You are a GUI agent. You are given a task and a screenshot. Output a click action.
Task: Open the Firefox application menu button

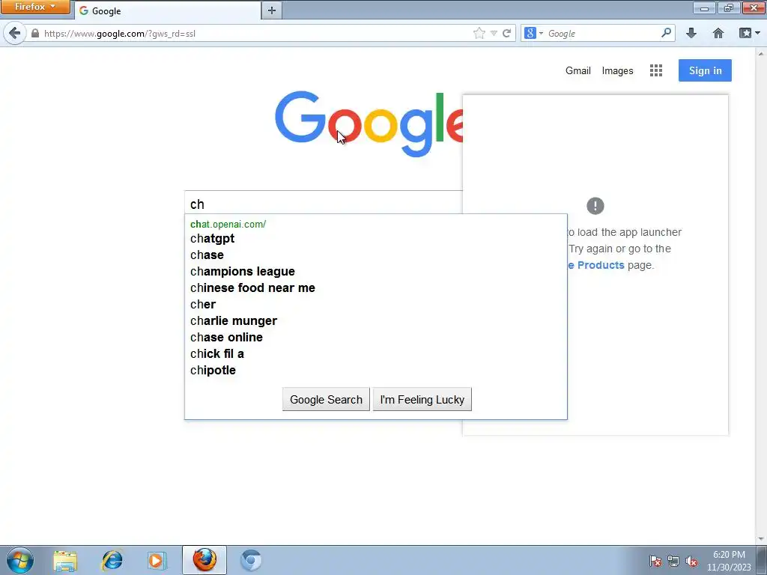[x=34, y=7]
